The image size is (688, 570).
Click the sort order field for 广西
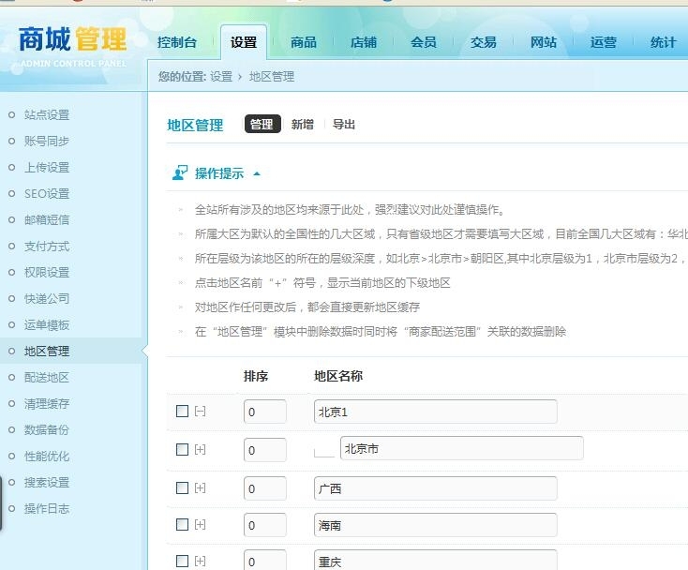click(265, 487)
